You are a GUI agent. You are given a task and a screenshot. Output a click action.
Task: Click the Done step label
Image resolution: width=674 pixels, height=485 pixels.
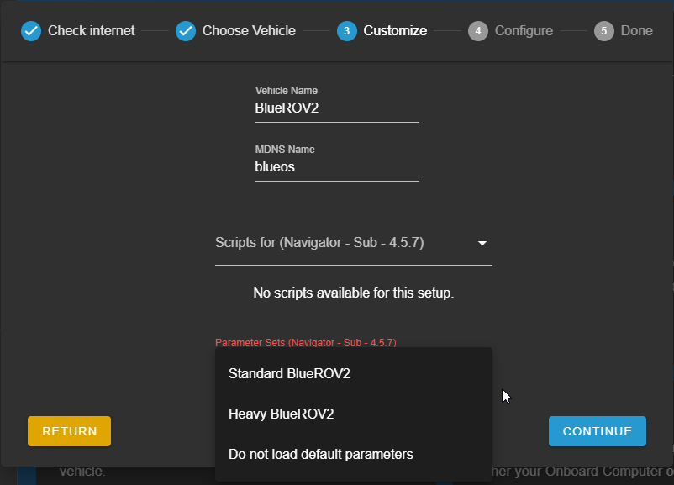point(637,31)
